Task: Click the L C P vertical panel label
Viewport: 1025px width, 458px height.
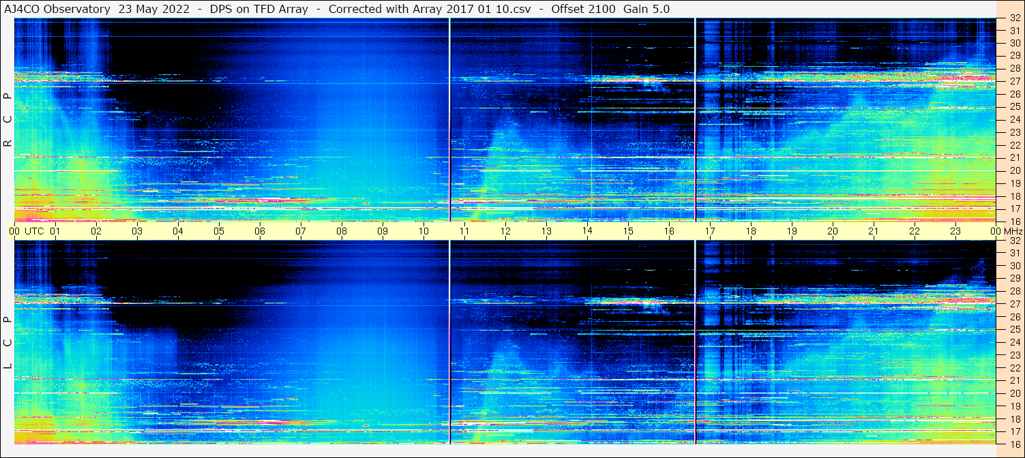Action: (x=8, y=343)
